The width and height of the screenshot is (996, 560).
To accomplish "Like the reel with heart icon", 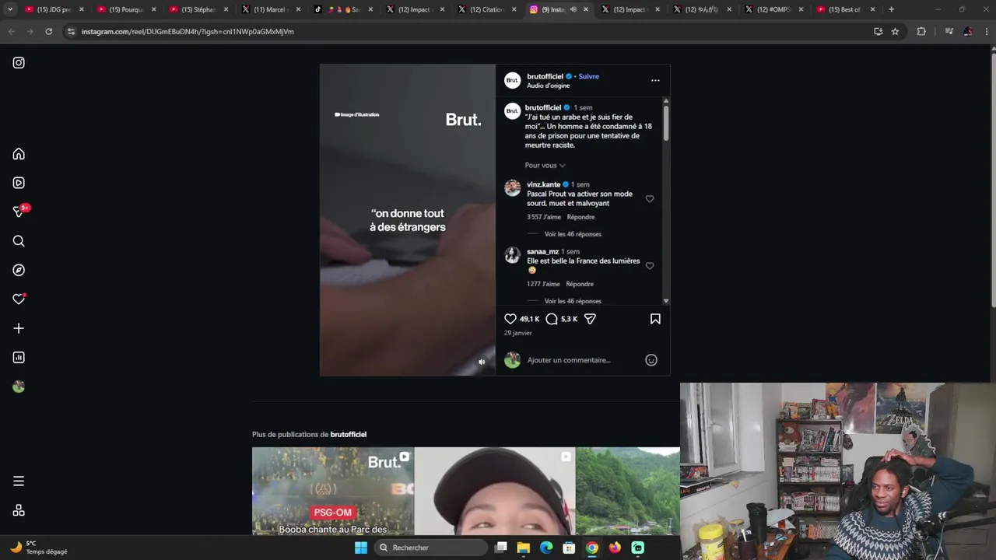I will tap(510, 319).
